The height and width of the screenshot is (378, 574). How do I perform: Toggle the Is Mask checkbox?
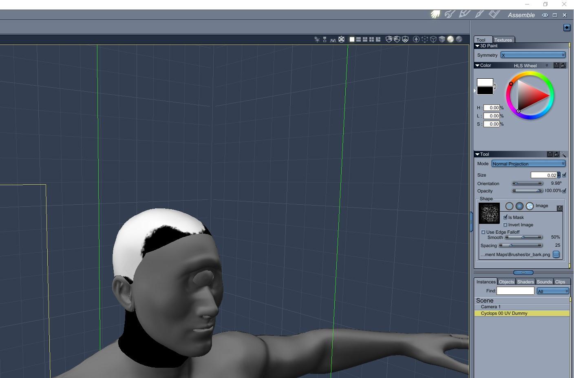pyautogui.click(x=506, y=217)
